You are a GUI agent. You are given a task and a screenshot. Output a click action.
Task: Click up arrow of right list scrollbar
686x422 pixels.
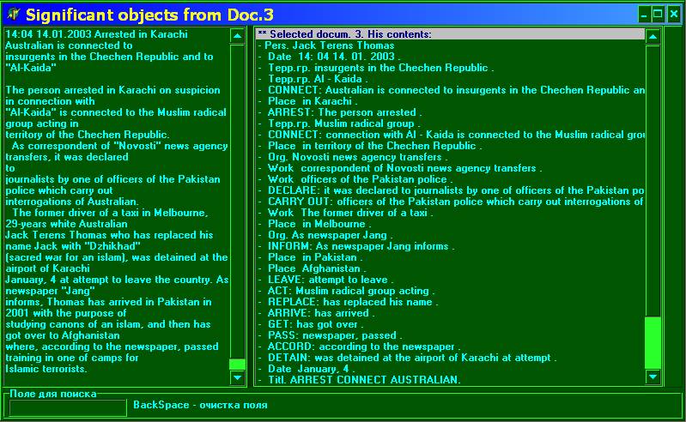click(x=653, y=37)
